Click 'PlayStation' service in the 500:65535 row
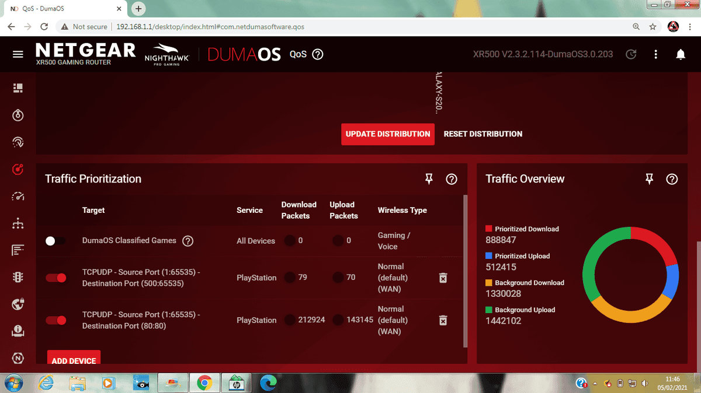The image size is (701, 393). click(x=256, y=278)
